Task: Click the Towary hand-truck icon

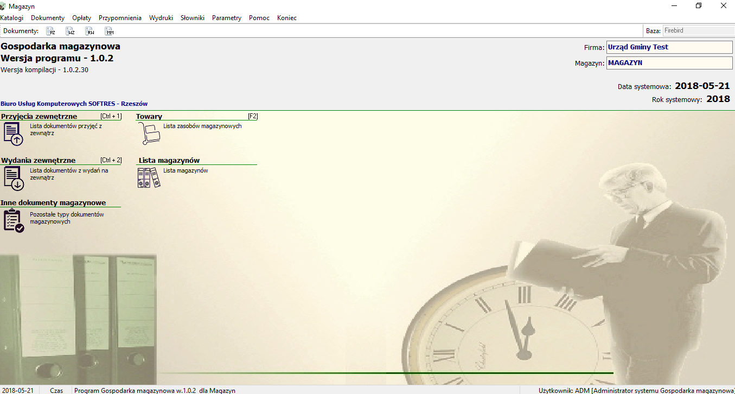Action: pos(149,134)
